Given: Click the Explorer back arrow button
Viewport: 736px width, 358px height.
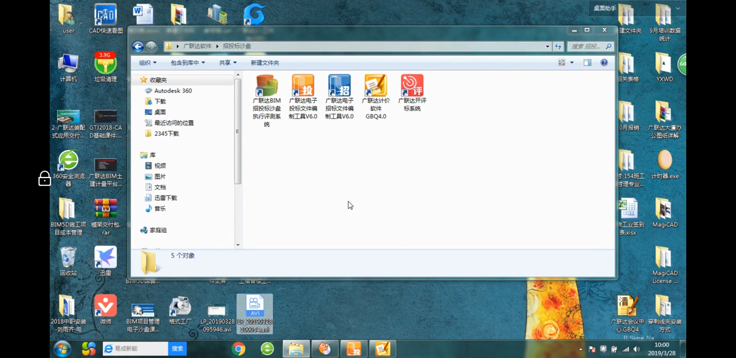Looking at the screenshot, I should (x=138, y=46).
